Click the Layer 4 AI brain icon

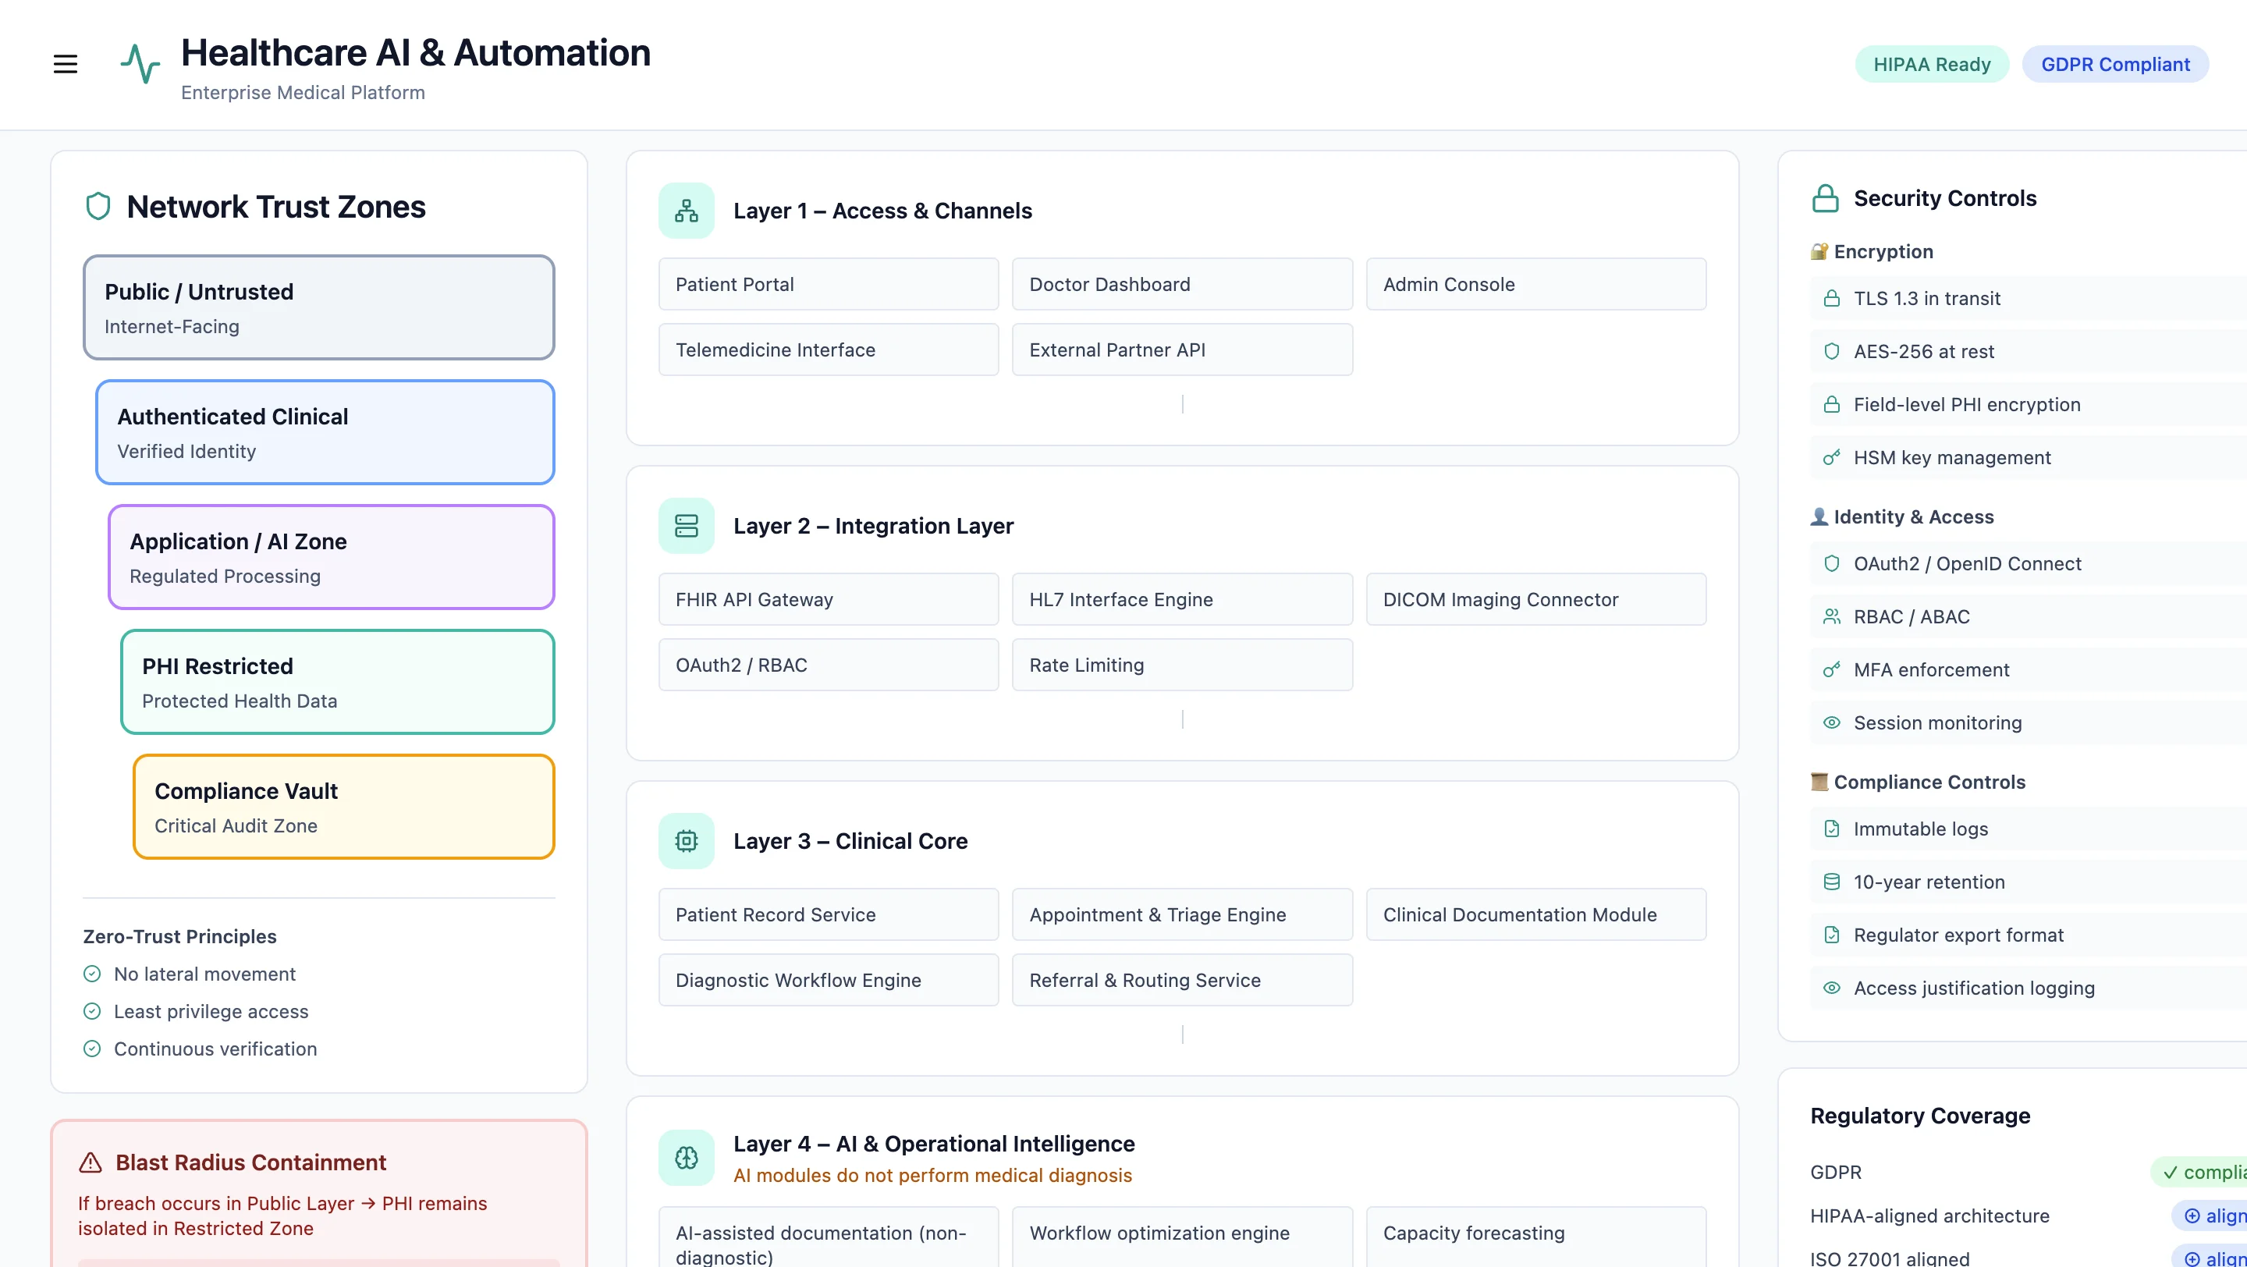pyautogui.click(x=687, y=1157)
